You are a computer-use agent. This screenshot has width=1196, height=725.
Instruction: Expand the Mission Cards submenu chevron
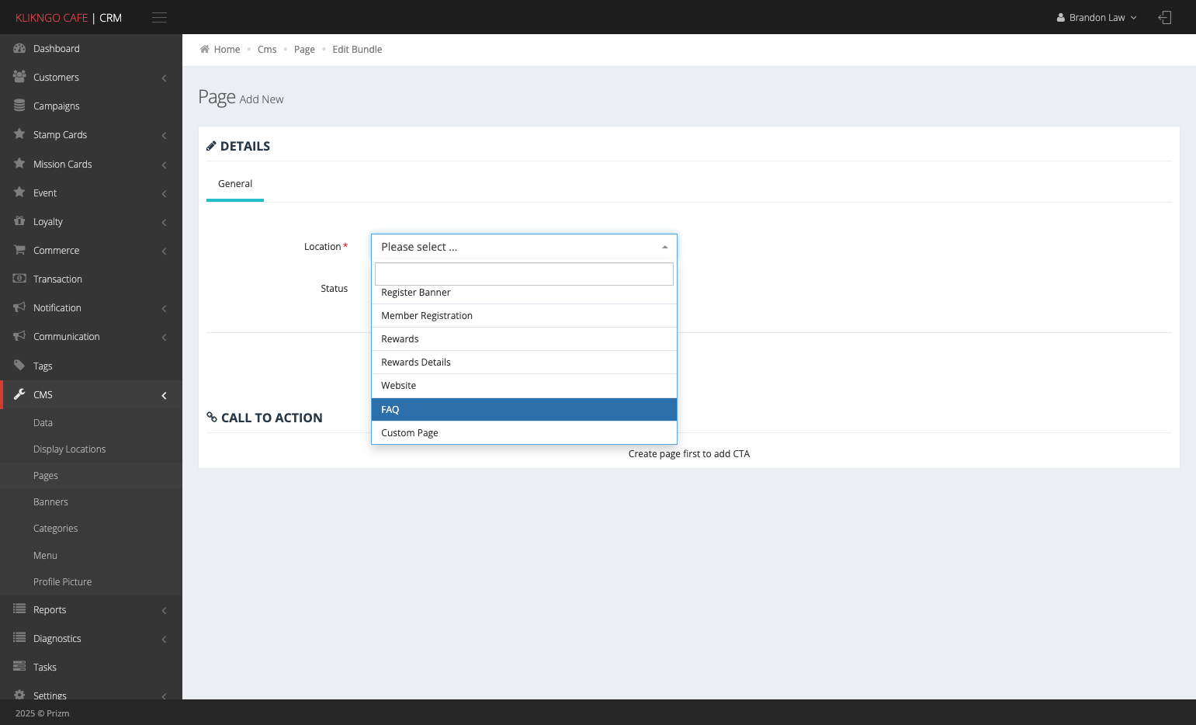coord(164,165)
